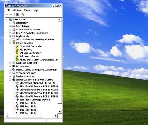Expand the Computer category

(10, 23)
